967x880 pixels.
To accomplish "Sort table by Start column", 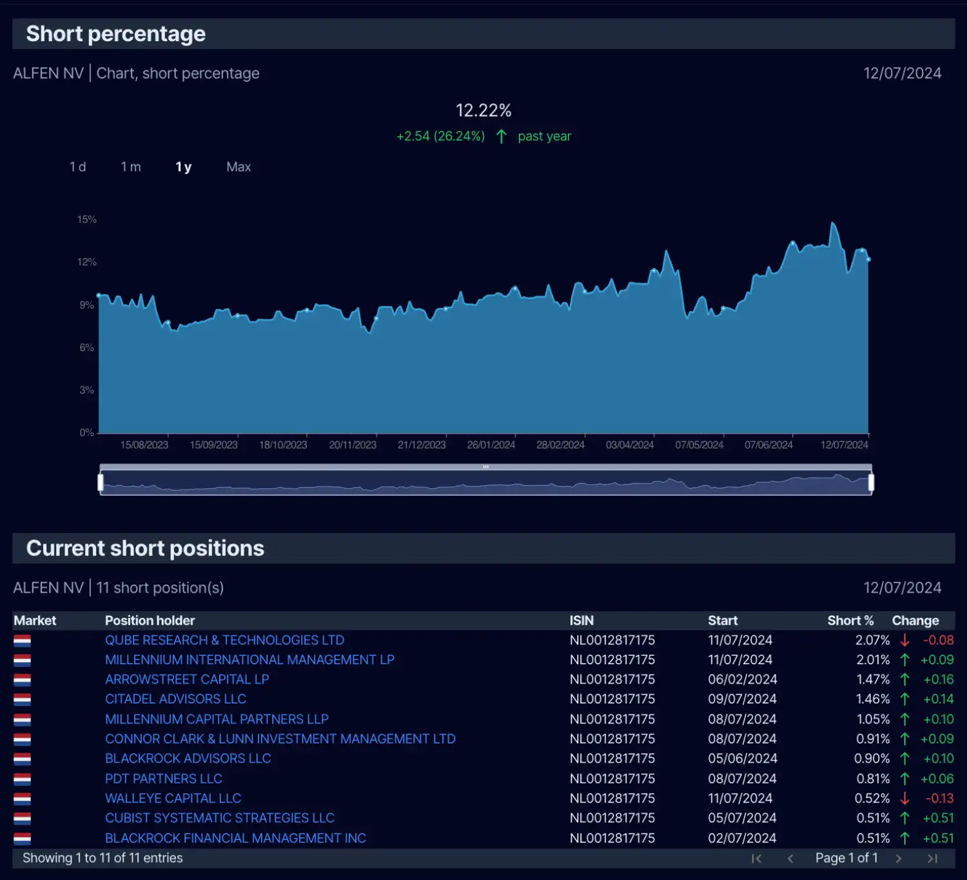I will 723,620.
